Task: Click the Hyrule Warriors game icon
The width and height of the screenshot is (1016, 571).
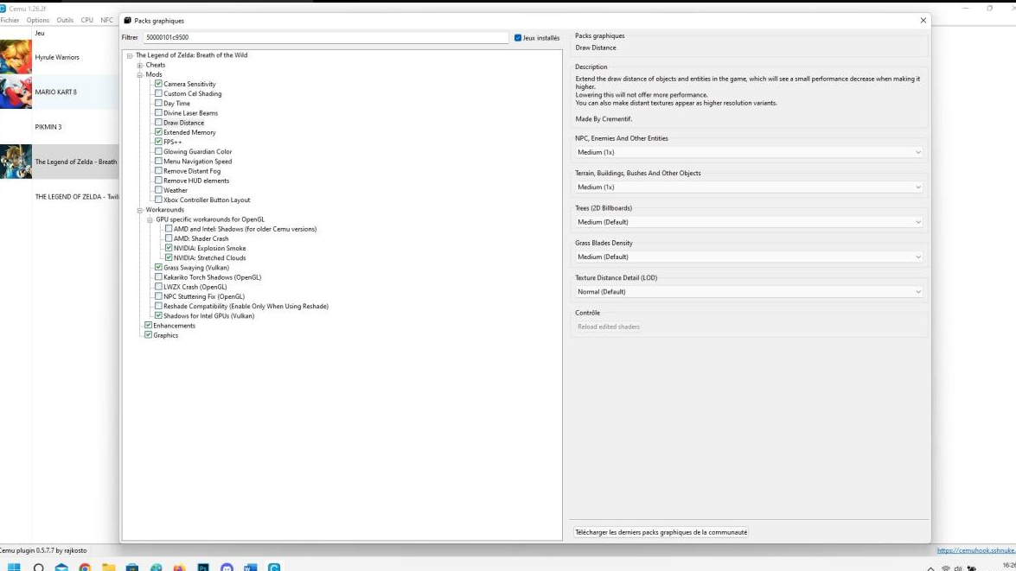Action: pos(16,57)
